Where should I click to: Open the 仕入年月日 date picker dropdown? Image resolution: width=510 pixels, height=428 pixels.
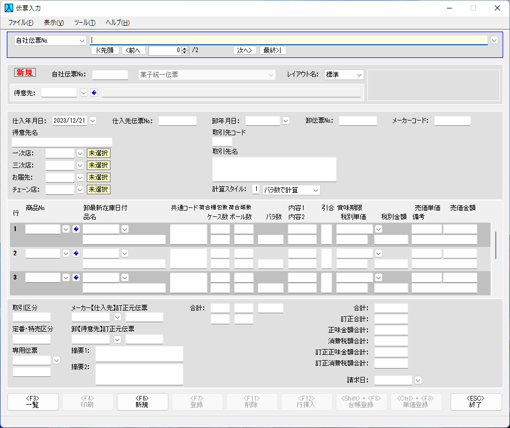pos(93,121)
